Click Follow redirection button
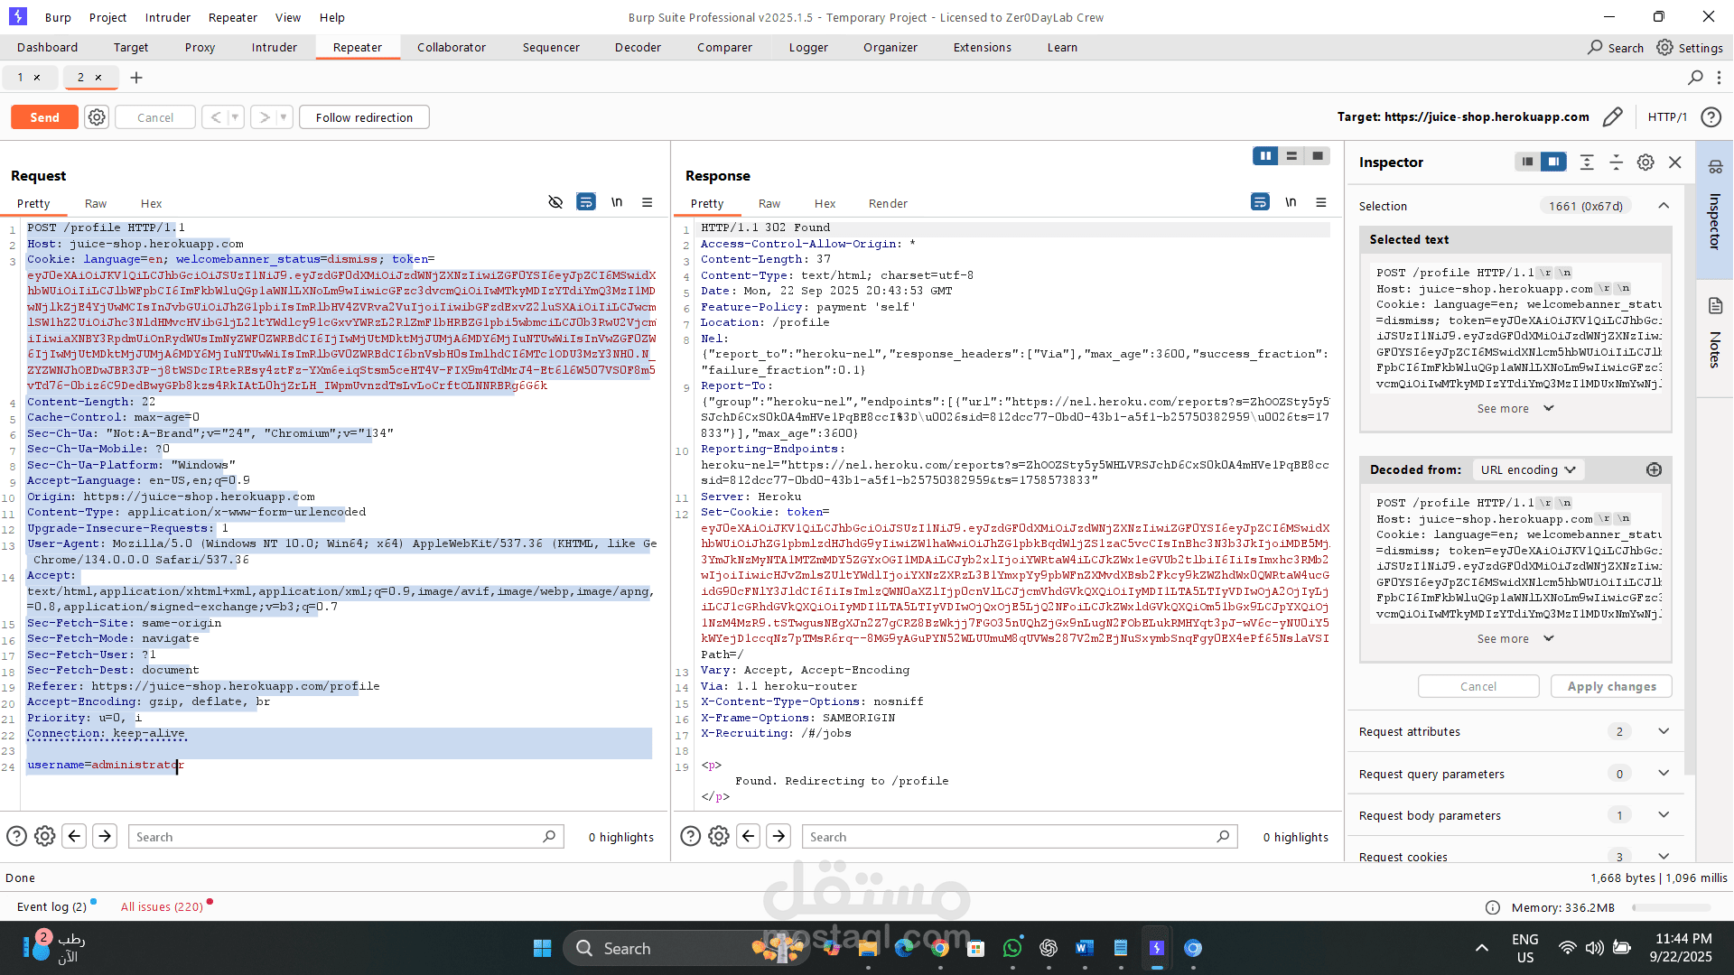 [364, 117]
